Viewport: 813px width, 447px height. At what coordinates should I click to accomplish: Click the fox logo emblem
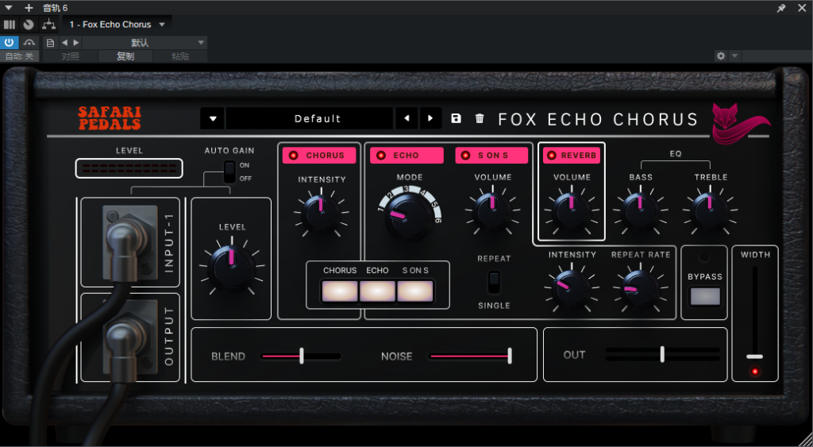(741, 123)
